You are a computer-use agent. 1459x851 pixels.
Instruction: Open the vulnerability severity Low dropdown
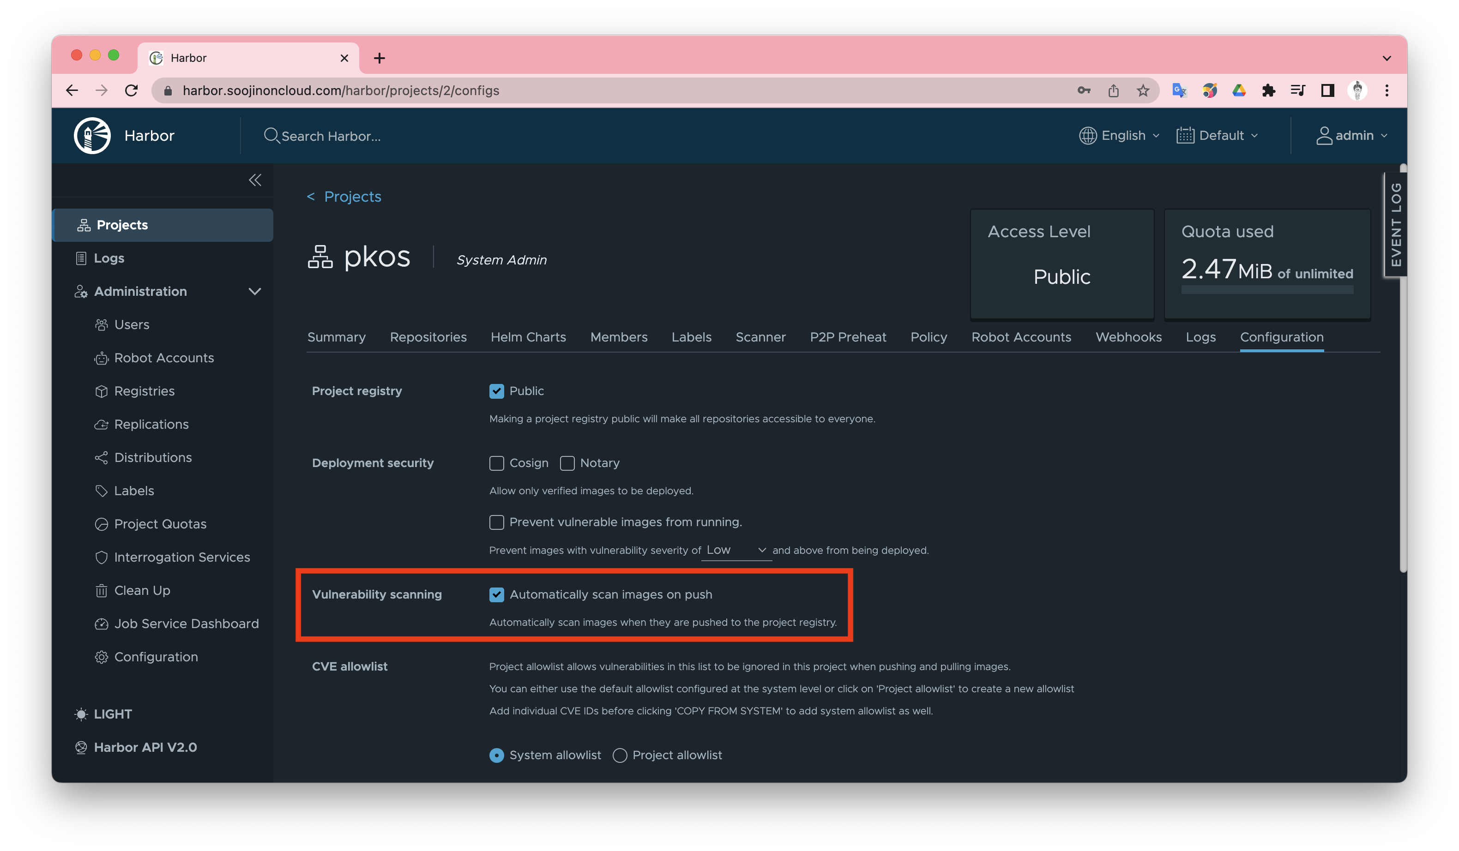pyautogui.click(x=736, y=550)
